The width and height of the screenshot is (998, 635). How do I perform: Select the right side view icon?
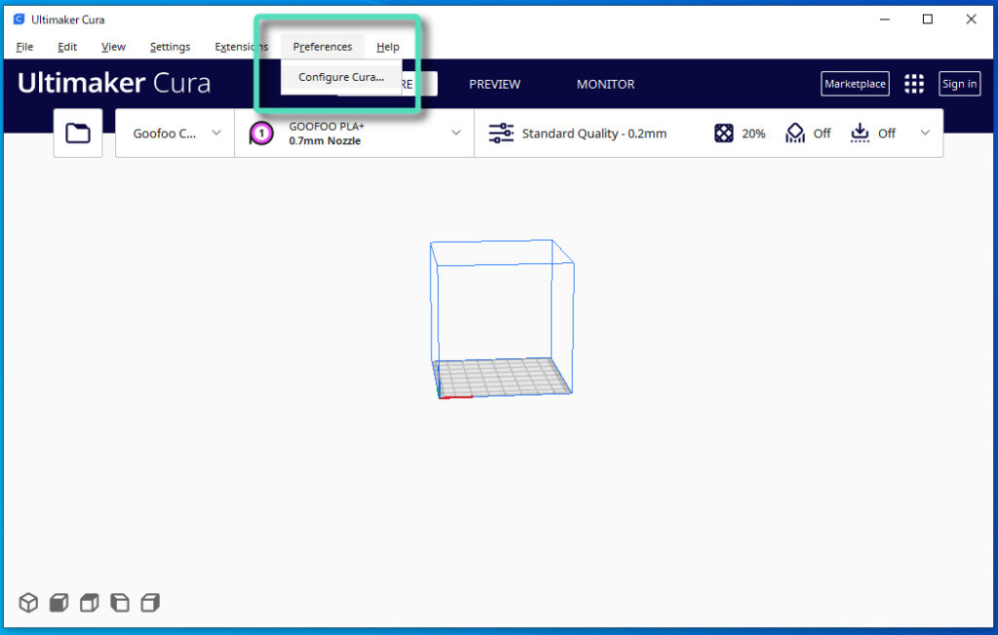click(150, 602)
